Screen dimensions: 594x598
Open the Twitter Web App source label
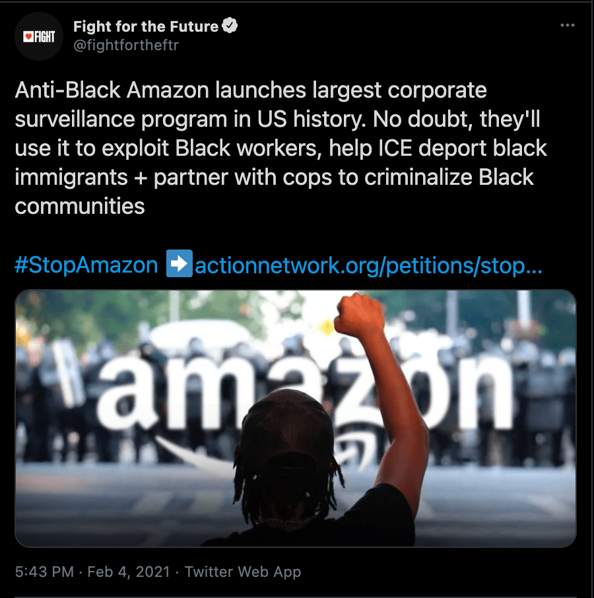pyautogui.click(x=243, y=572)
